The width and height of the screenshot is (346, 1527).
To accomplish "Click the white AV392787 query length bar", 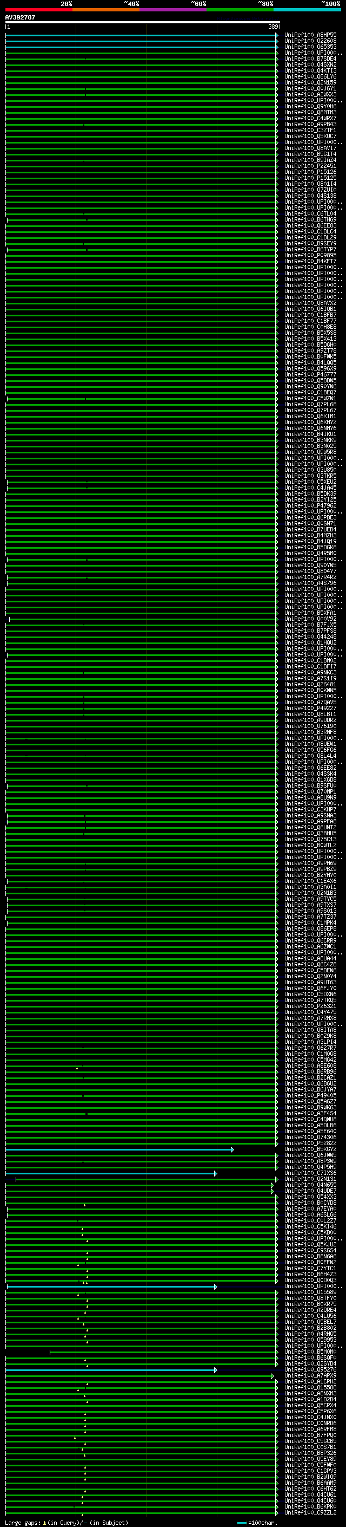I will click(x=143, y=22).
